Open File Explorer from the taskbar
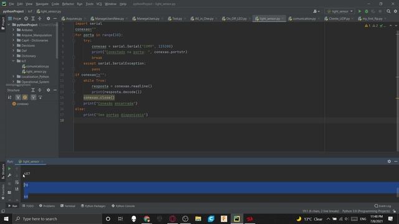This screenshot has width=399, height=224. tap(198, 218)
